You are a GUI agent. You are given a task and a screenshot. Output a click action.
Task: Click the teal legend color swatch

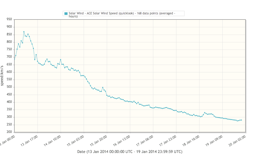point(66,14)
